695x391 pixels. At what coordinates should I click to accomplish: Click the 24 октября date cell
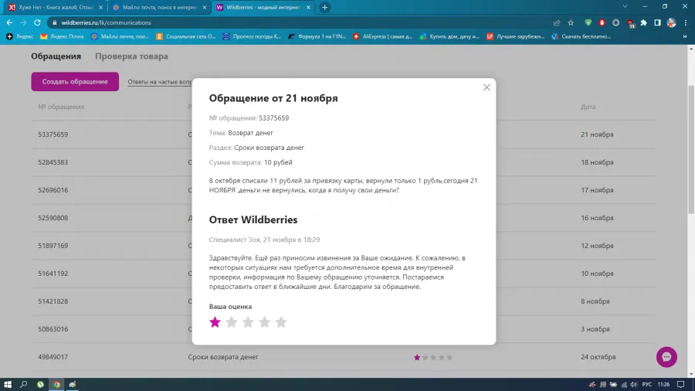598,357
